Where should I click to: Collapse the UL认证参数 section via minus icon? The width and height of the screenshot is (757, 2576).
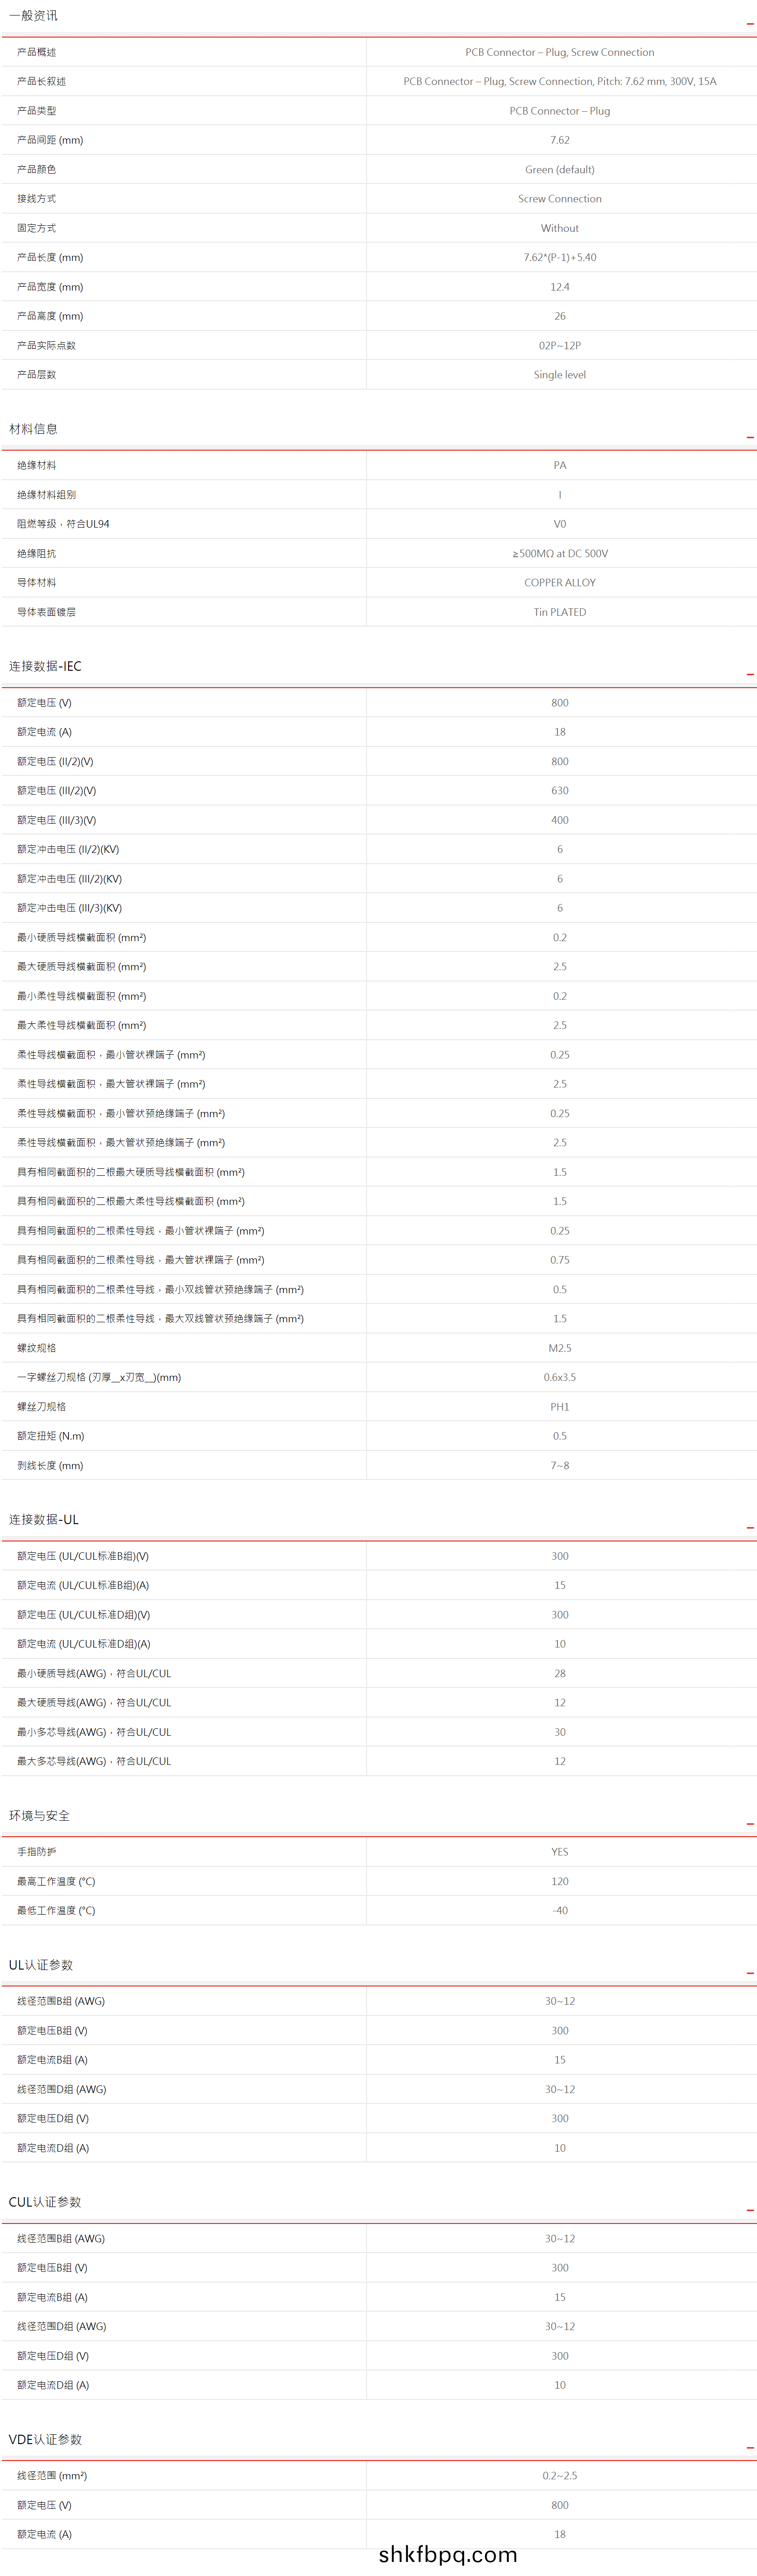[749, 1972]
